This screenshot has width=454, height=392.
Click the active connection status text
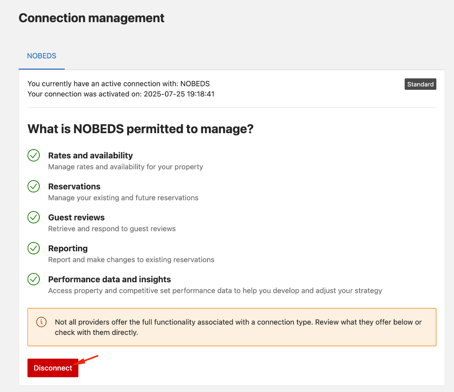(118, 84)
